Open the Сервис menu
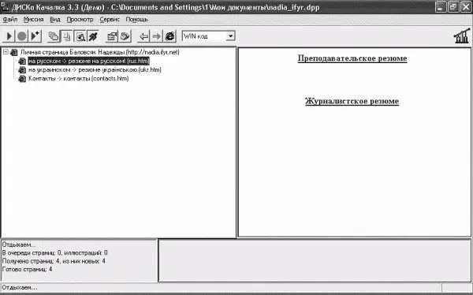Screen dimensions: 473x295 tap(110, 20)
